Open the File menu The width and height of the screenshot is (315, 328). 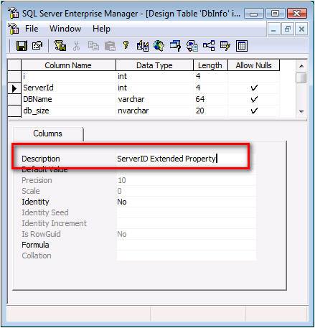(x=32, y=29)
